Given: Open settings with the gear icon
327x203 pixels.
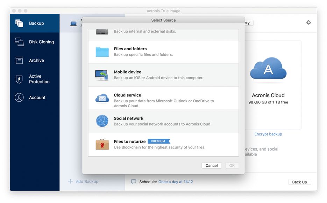Looking at the screenshot, I should click(x=309, y=22).
